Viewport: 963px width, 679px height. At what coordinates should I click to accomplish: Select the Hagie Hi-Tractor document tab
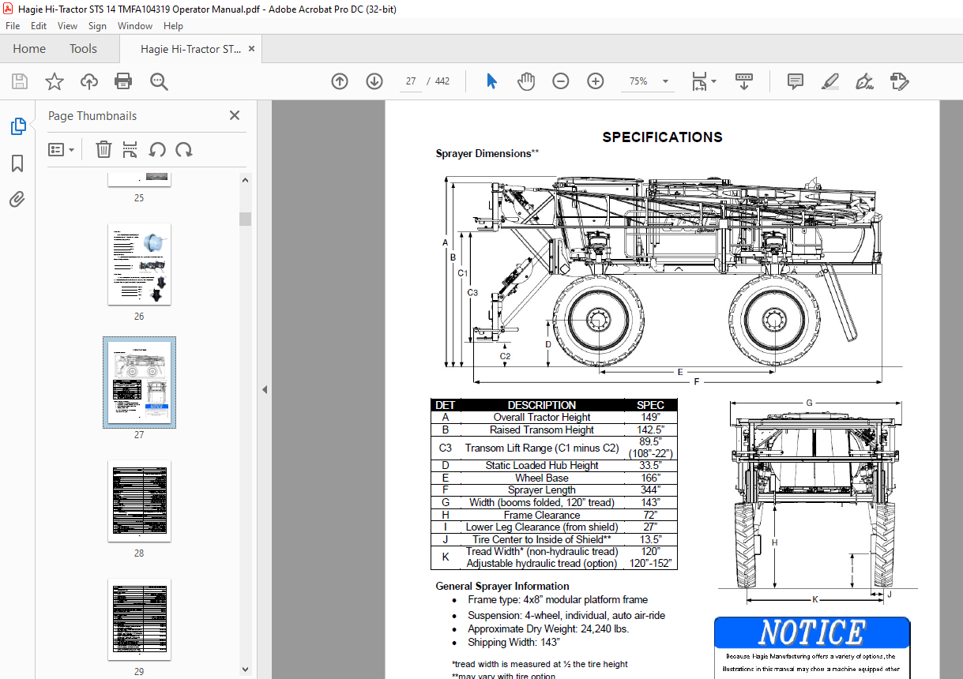pos(190,49)
